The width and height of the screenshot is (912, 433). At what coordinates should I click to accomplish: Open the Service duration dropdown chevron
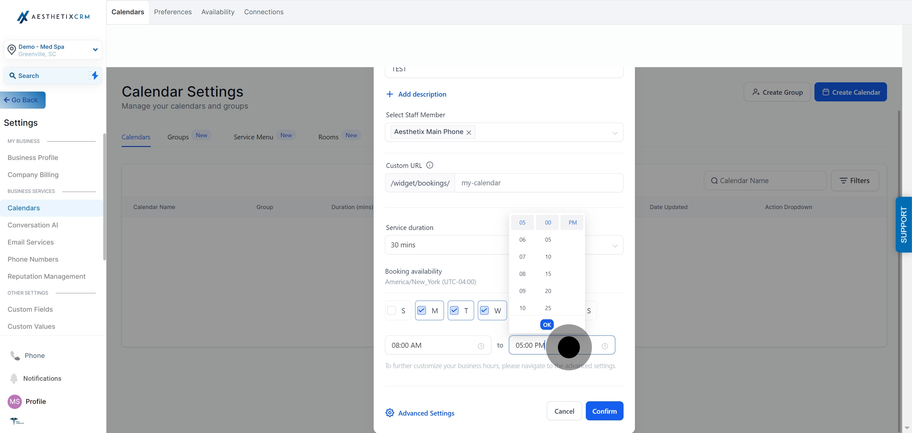pyautogui.click(x=615, y=246)
